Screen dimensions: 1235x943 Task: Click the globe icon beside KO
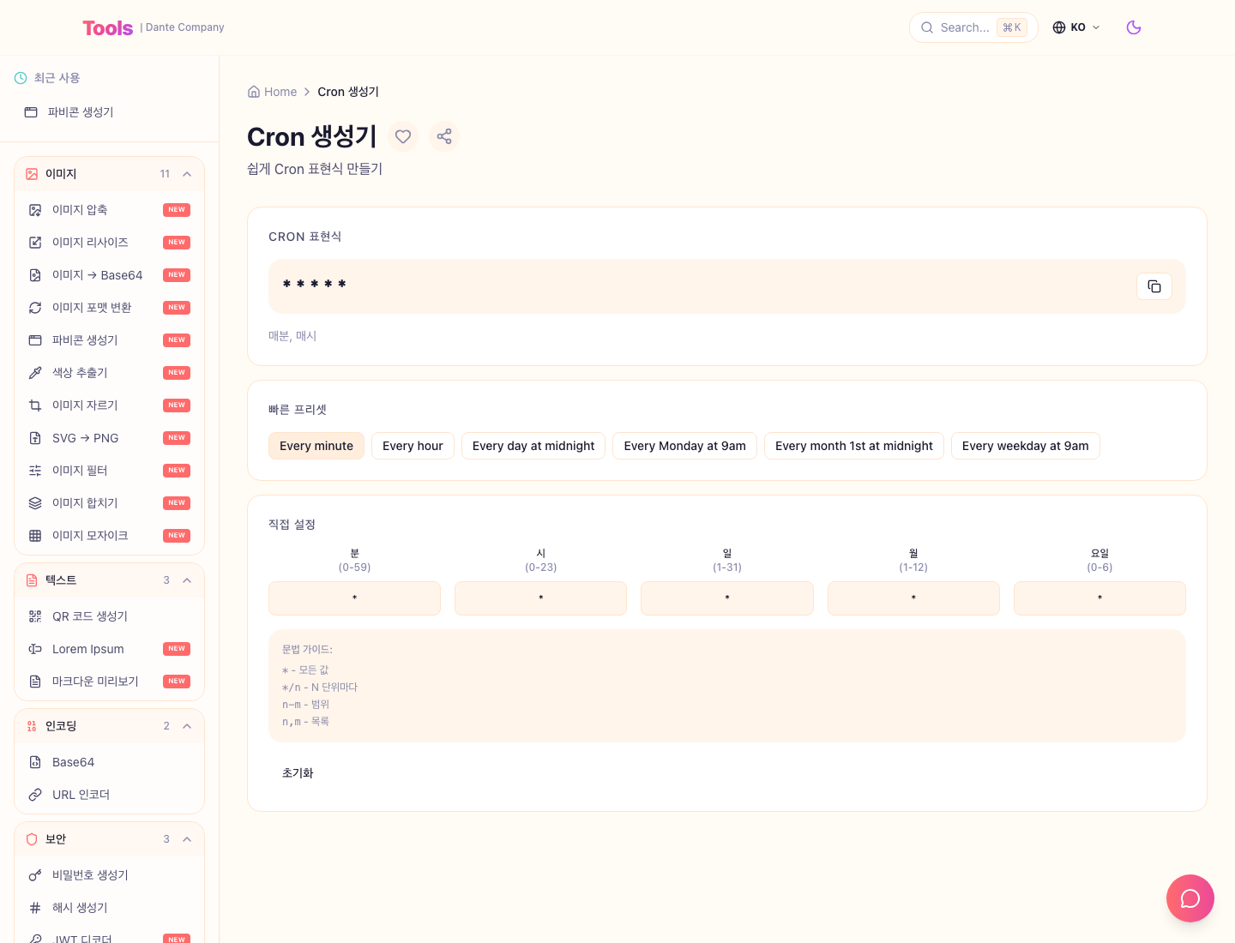click(1059, 27)
